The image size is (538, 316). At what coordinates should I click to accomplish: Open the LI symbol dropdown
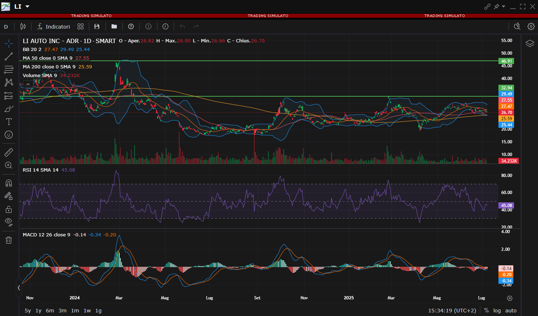tap(28, 7)
